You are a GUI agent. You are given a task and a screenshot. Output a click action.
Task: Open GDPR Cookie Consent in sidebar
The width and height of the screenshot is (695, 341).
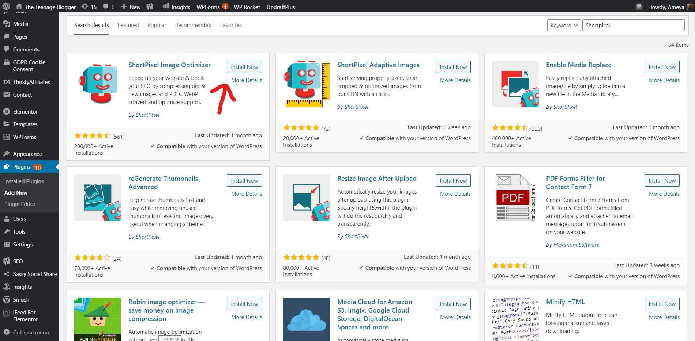(x=29, y=66)
